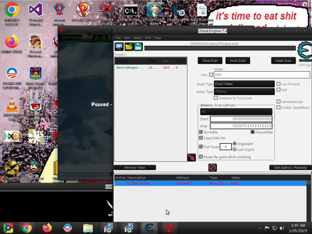Image resolution: width=312 pixels, height=234 pixels.
Task: Enable Pause the game while scanning
Action: (x=201, y=157)
